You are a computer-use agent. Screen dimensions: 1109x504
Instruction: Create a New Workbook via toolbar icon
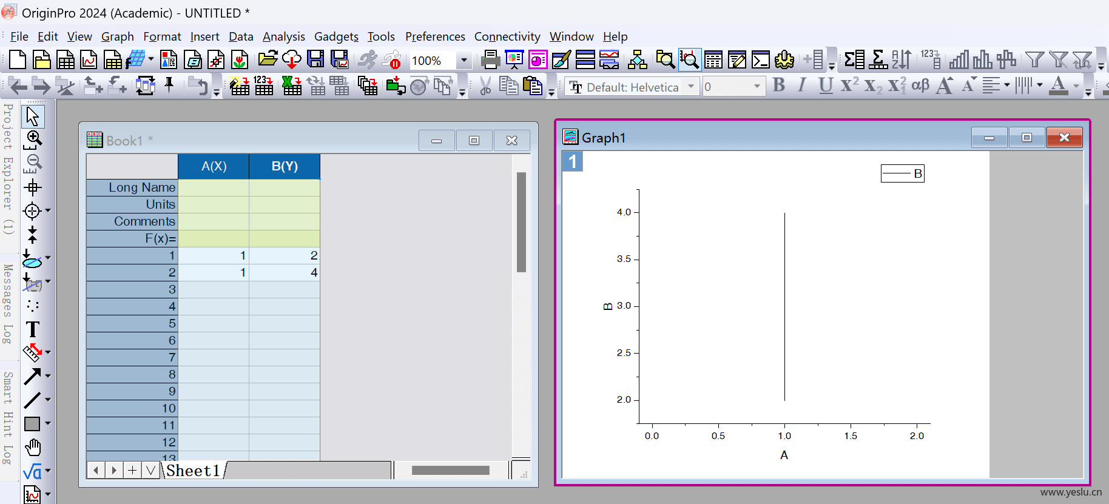coord(65,60)
